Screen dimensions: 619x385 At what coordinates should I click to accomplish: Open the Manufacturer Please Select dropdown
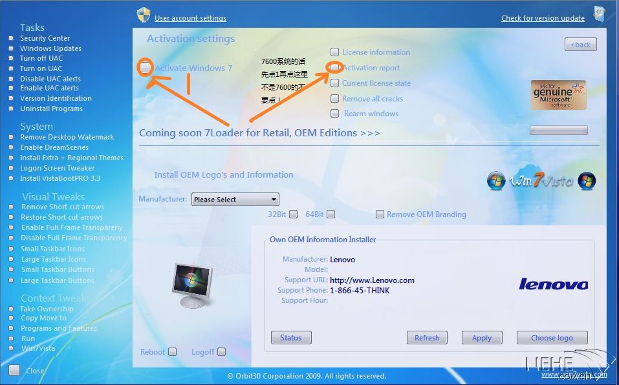tap(235, 200)
